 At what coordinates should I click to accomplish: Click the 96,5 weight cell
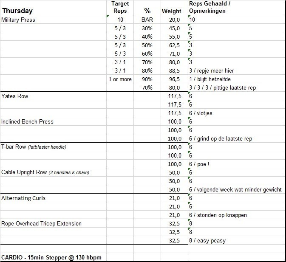pyautogui.click(x=175, y=79)
